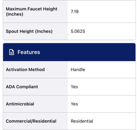Select the ADA Compliant Yes value
Image resolution: width=137 pixels, height=130 pixels.
point(74,87)
